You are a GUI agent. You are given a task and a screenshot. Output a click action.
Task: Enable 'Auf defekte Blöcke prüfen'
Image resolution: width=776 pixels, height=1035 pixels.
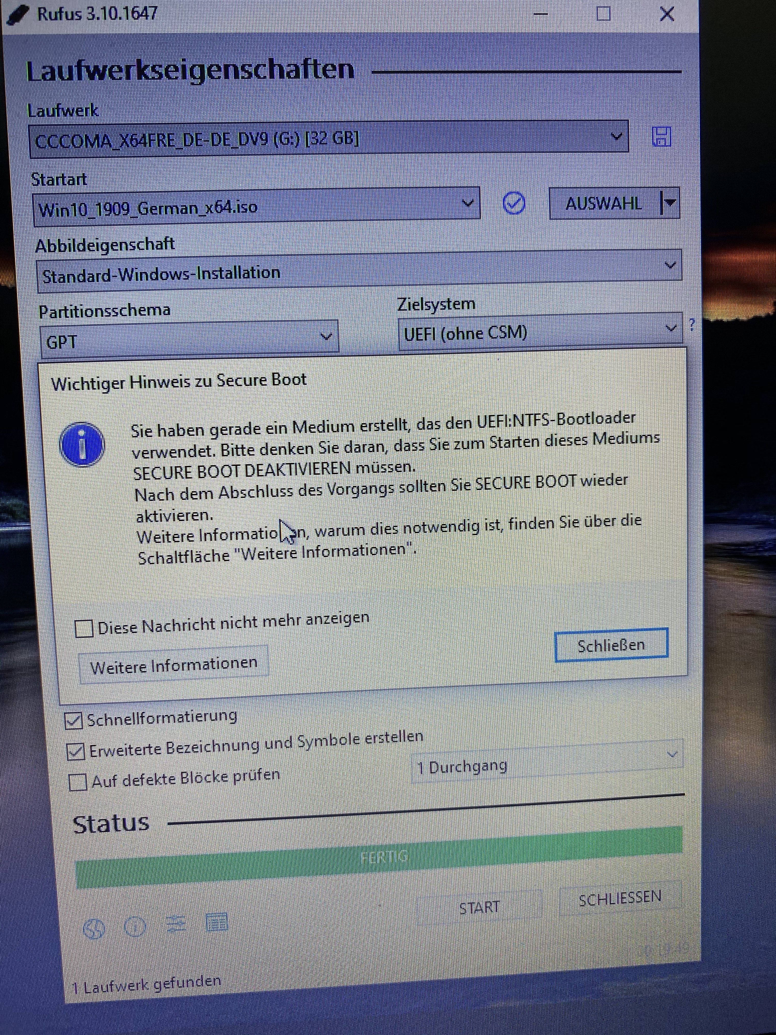(78, 782)
